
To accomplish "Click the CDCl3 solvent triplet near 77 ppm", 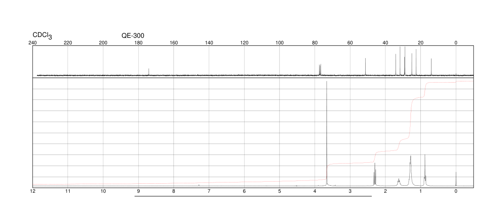I will point(320,70).
